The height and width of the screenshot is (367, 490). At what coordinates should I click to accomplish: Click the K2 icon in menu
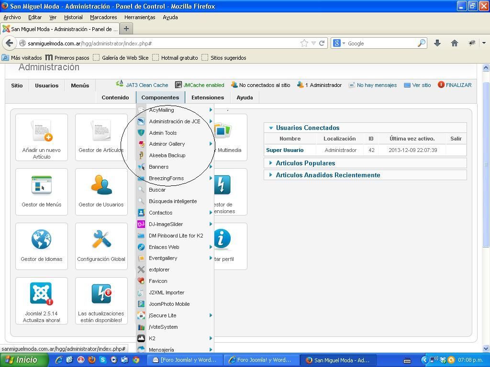141,338
